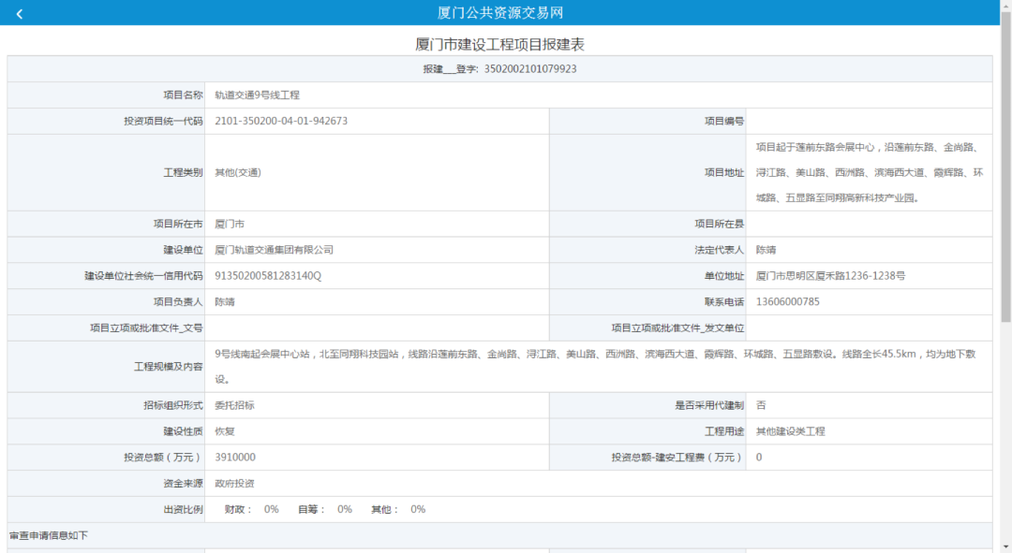Click the vertical scrollbar thumb
Screen dimensions: 1012x553
(1005, 167)
